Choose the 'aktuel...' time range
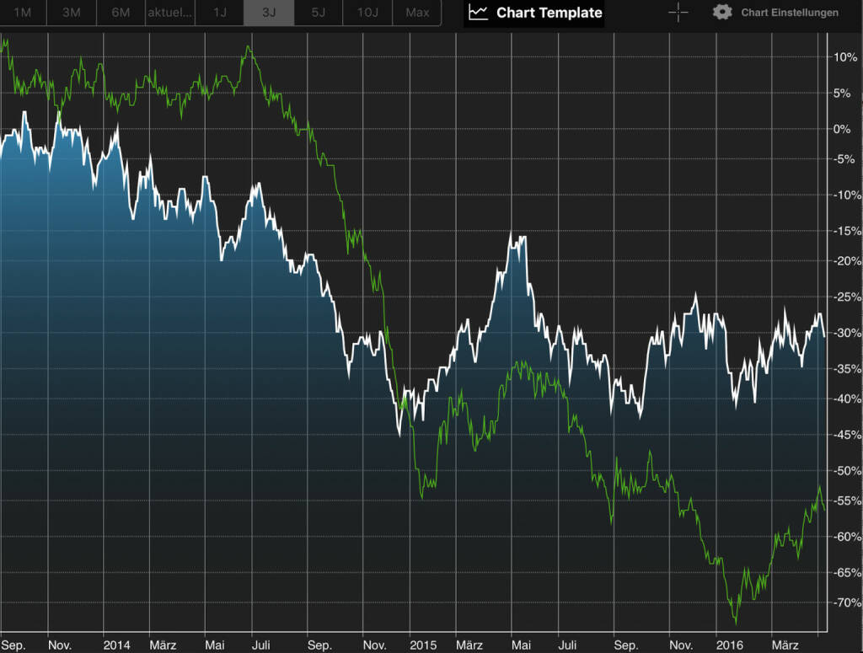Viewport: 863px width, 653px height. pyautogui.click(x=170, y=13)
